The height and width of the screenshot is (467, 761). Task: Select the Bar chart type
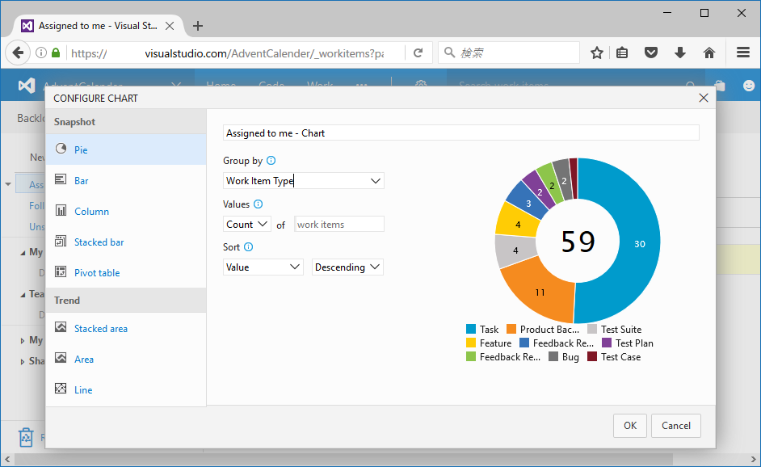126,181
